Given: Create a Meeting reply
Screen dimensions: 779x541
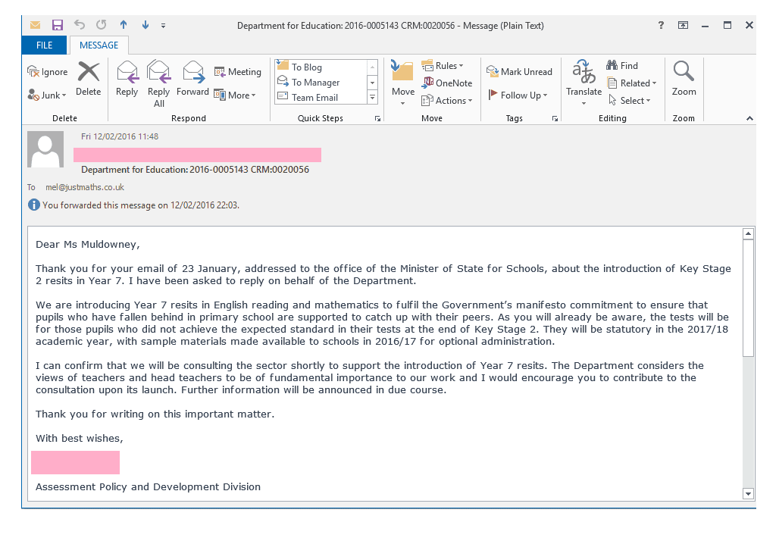Looking at the screenshot, I should [x=237, y=71].
